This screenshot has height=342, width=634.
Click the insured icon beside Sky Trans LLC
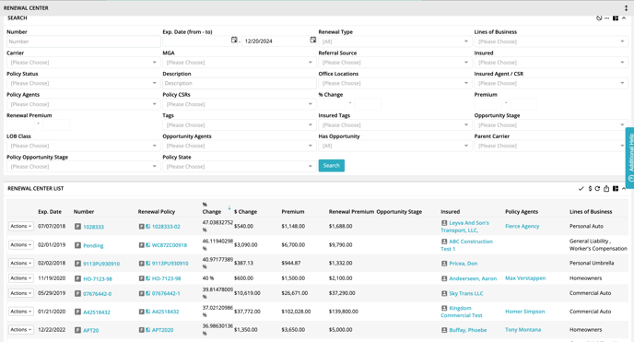tap(444, 293)
